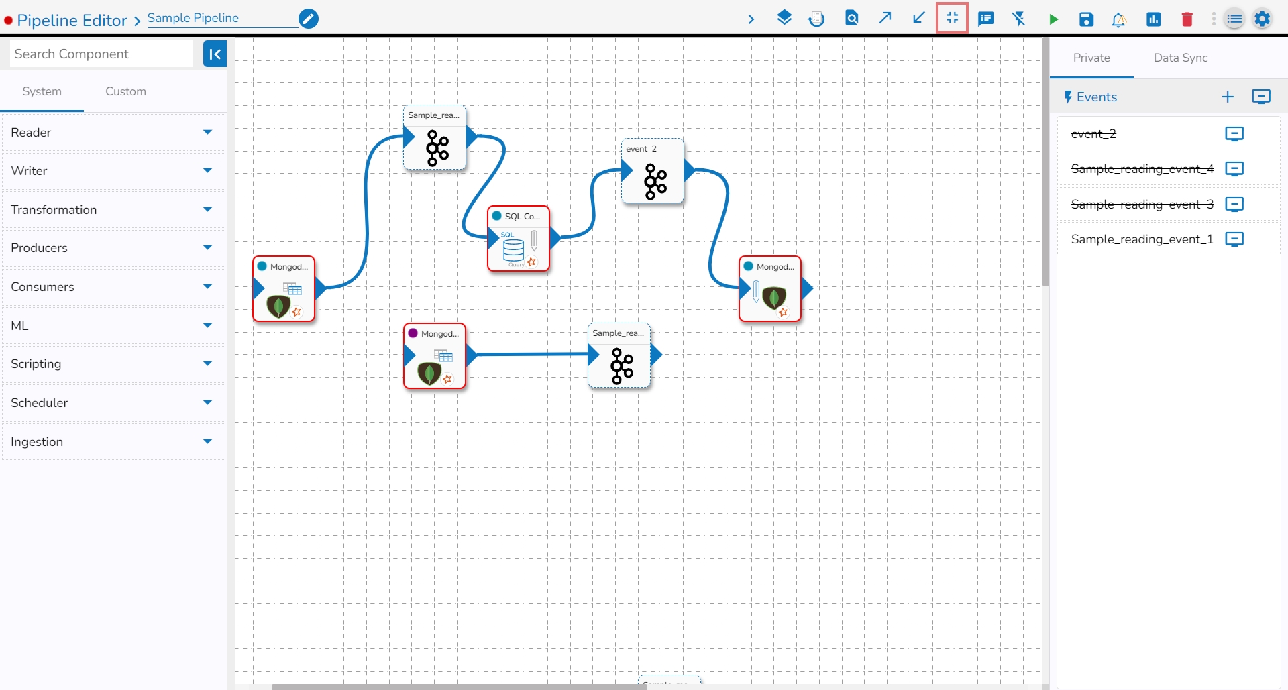Expand the Transformation component category

point(113,210)
